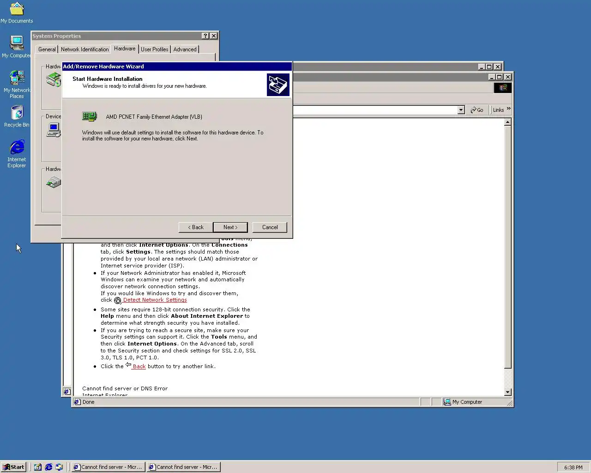Expand the Links toolbar chevron
This screenshot has height=473, width=591.
[509, 109]
